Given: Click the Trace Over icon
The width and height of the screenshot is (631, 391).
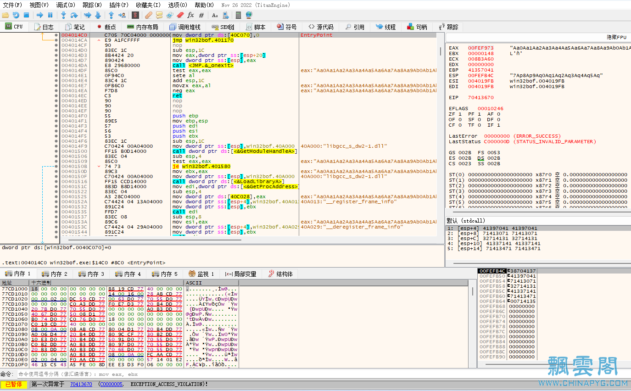Looking at the screenshot, I should (98, 15).
